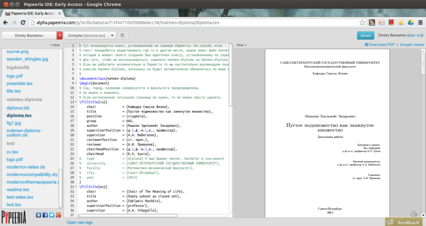Open the red dropdown arrow beside Dmitry Barashev
The height and width of the screenshot is (226, 426).
60,35
